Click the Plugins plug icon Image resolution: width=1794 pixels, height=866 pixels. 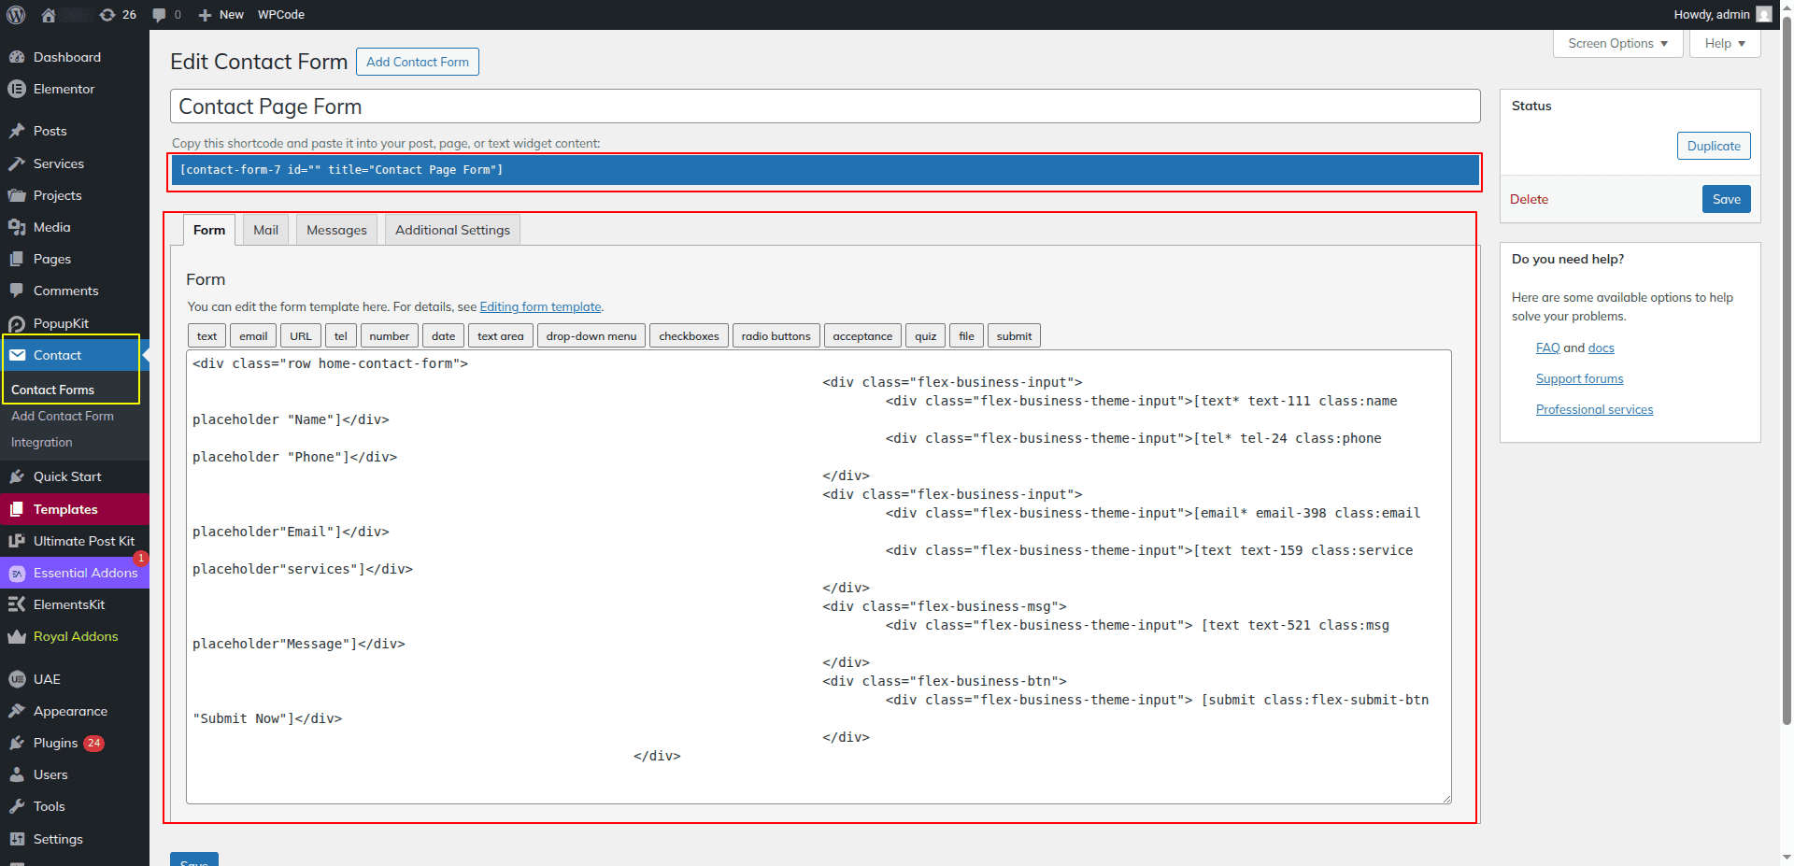pos(17,743)
